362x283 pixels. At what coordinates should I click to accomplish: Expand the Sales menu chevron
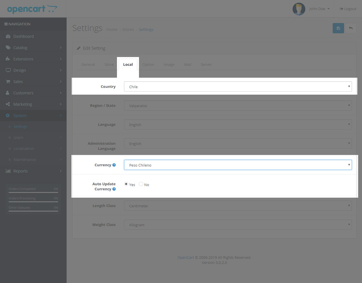[x=61, y=82]
